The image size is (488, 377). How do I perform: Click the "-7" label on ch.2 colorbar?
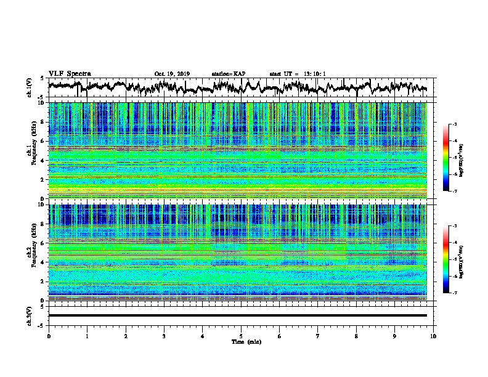(455, 293)
